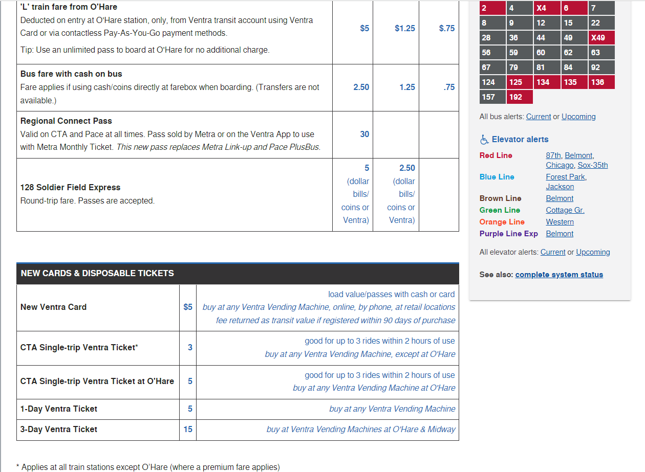Open bus route 81 alert
645x472 pixels.
(x=547, y=68)
